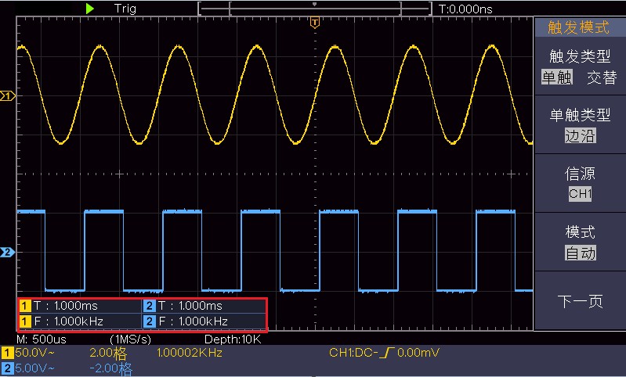Click the orange T trigger position marker
The height and width of the screenshot is (377, 626).
315,23
